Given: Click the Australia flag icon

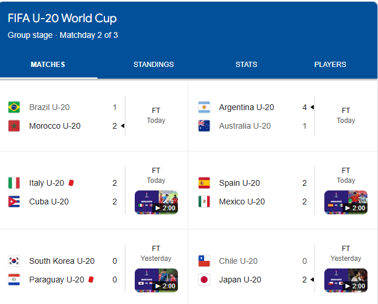Looking at the screenshot, I should (204, 126).
